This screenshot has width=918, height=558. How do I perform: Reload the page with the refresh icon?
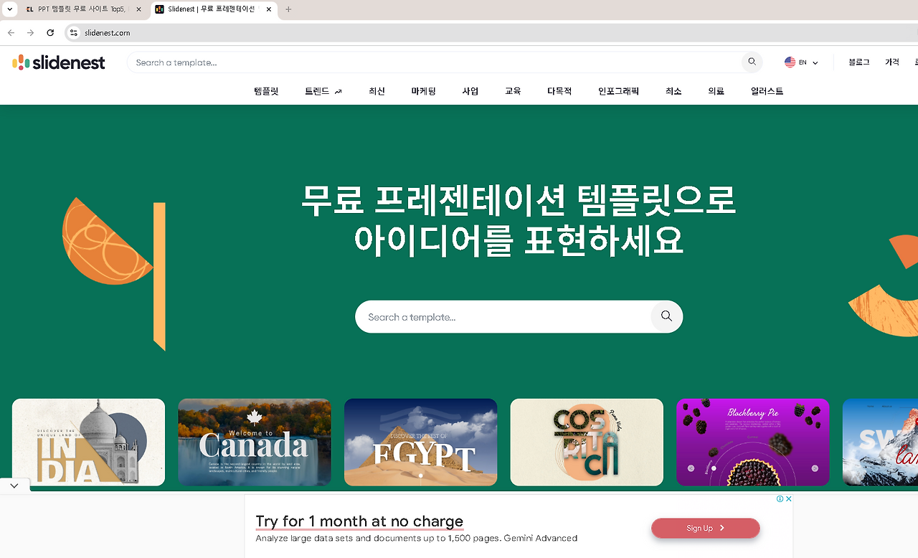pos(50,32)
